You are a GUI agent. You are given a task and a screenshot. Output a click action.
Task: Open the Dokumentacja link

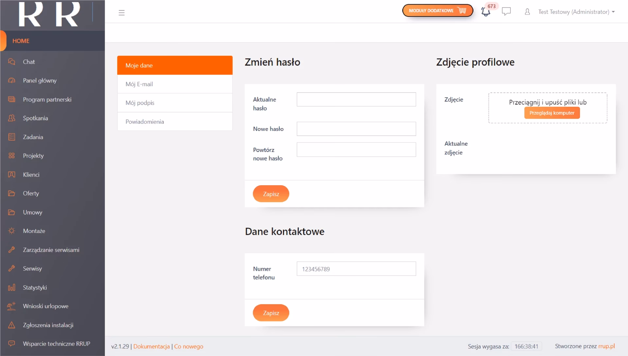pyautogui.click(x=151, y=346)
